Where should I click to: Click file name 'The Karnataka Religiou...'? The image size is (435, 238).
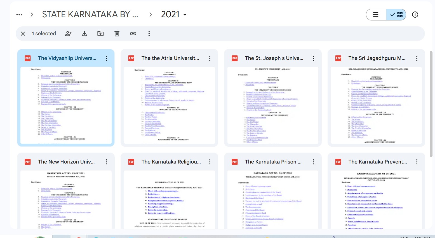[x=171, y=162]
